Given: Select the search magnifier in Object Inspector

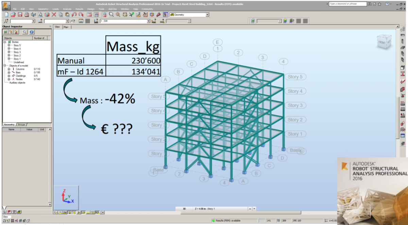Looking at the screenshot, I should click(24, 32).
